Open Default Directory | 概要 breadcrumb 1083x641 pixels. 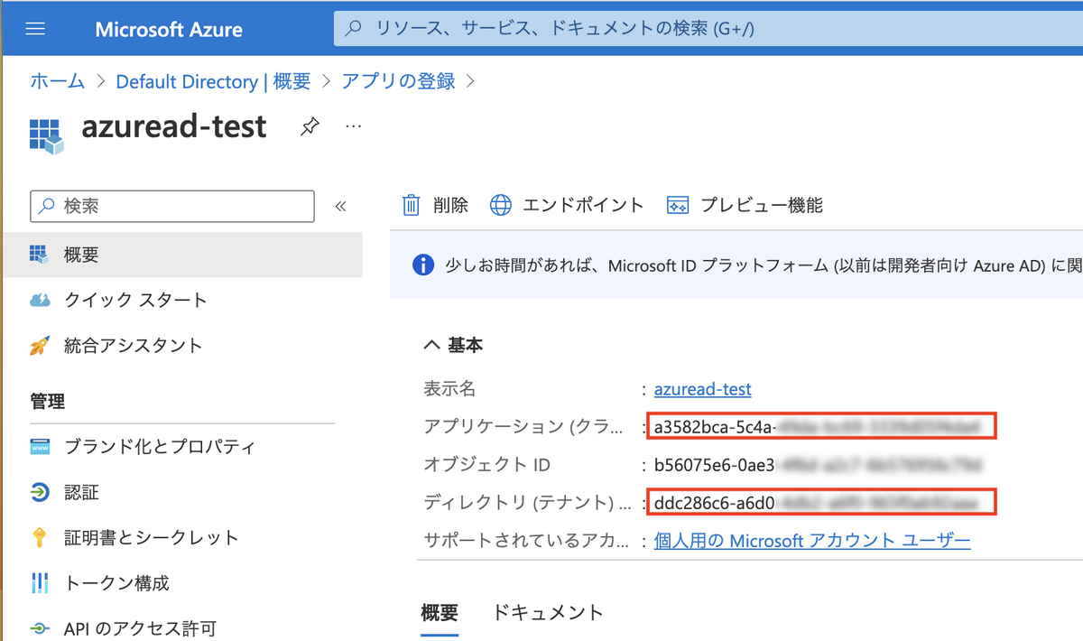tap(213, 81)
